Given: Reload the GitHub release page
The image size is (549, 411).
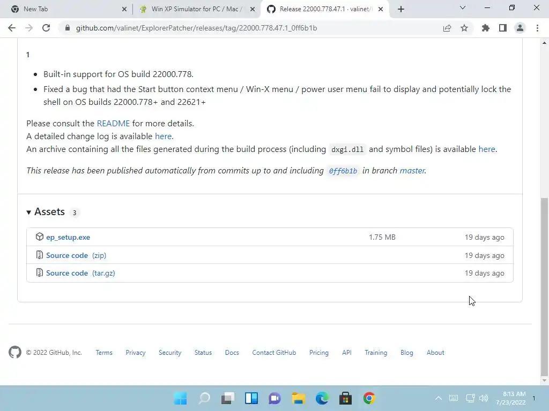Looking at the screenshot, I should [46, 28].
